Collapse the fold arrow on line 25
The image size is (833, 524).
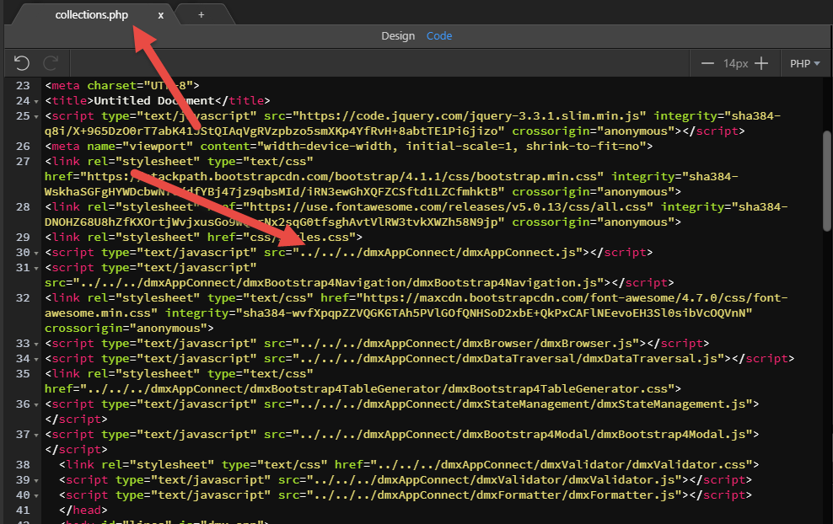tap(36, 116)
